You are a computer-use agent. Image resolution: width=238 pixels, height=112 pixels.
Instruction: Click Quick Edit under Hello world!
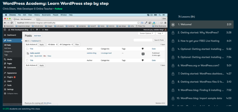click(x=38, y=56)
